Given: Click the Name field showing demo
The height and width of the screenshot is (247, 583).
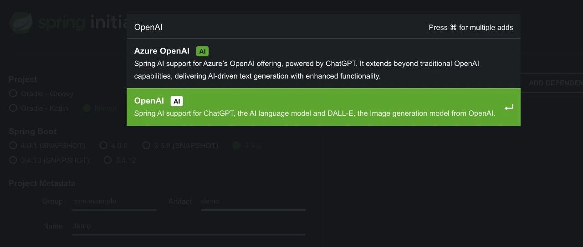Looking at the screenshot, I should 189,226.
